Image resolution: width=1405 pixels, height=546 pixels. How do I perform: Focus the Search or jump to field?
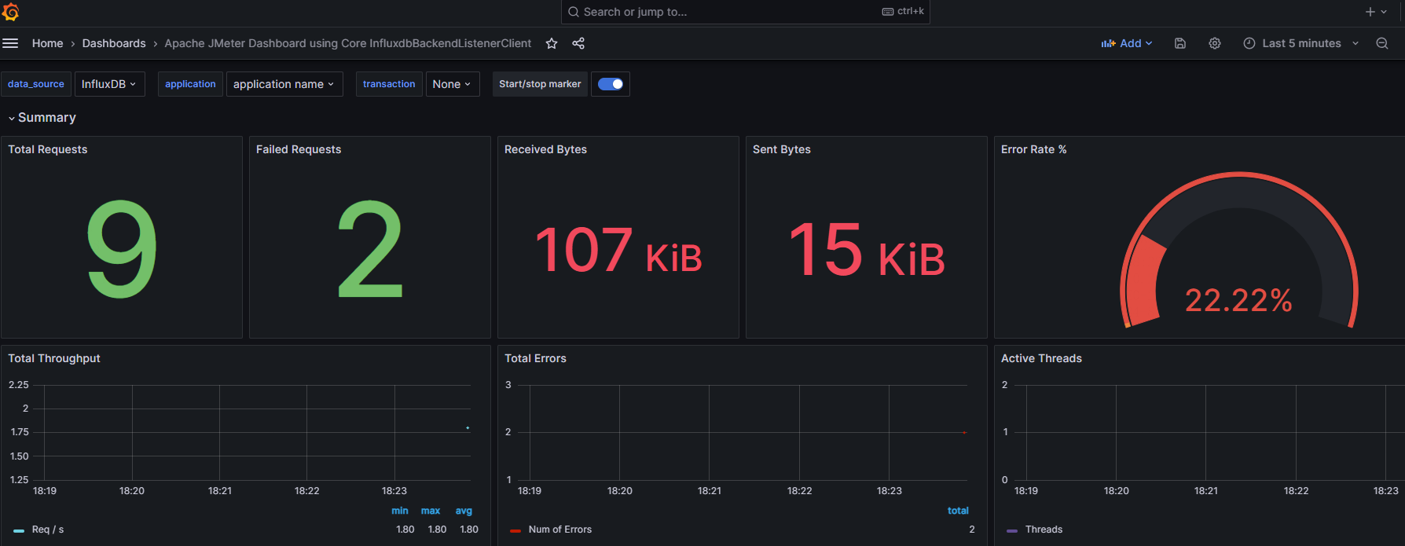(x=746, y=12)
